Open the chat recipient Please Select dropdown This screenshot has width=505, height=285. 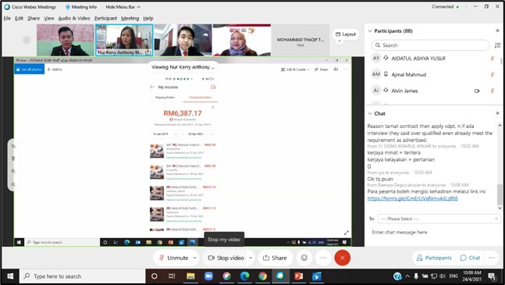(x=439, y=219)
